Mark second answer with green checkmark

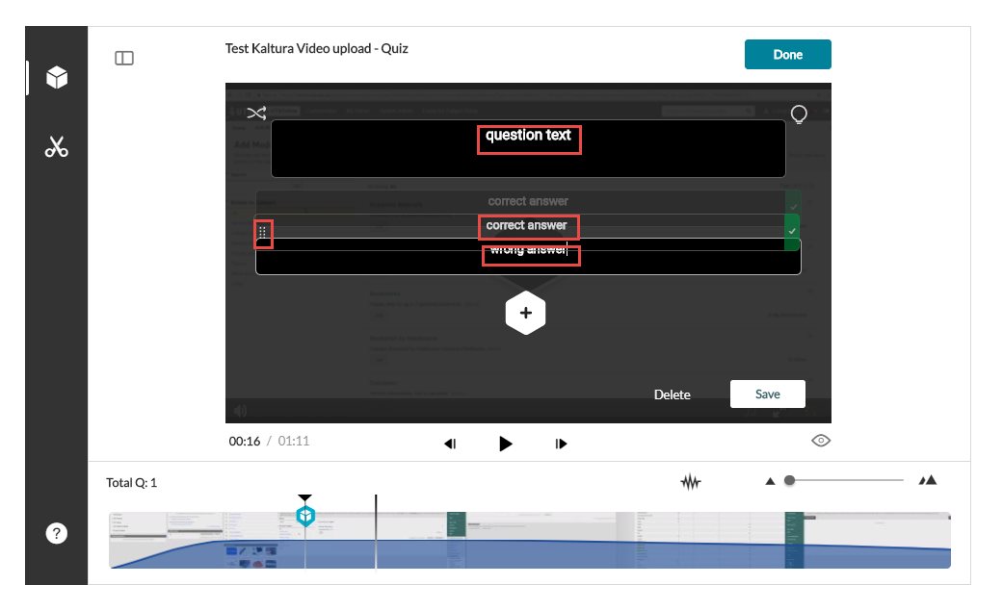click(792, 232)
